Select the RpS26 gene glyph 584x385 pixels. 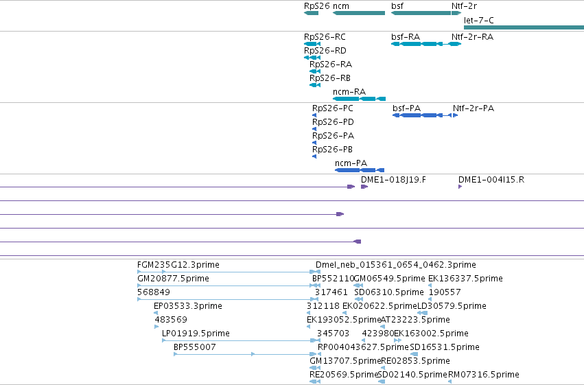(312, 13)
